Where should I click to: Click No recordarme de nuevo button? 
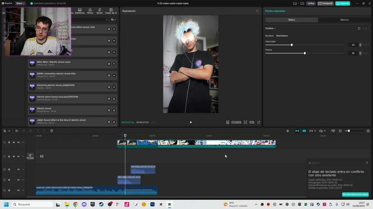(355, 194)
